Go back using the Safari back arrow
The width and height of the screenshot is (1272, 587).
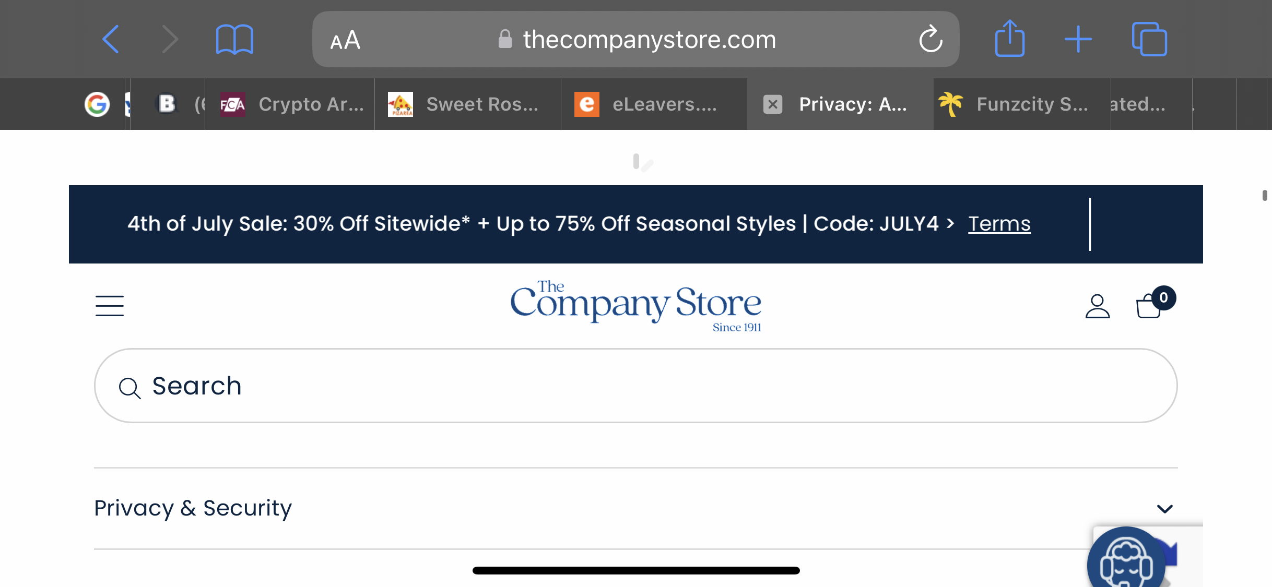(111, 39)
